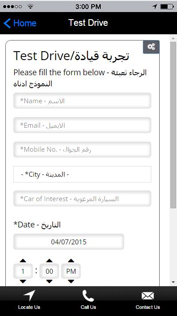Open the City selection dropdown
Screen dimensions: 177x316
click(82, 174)
